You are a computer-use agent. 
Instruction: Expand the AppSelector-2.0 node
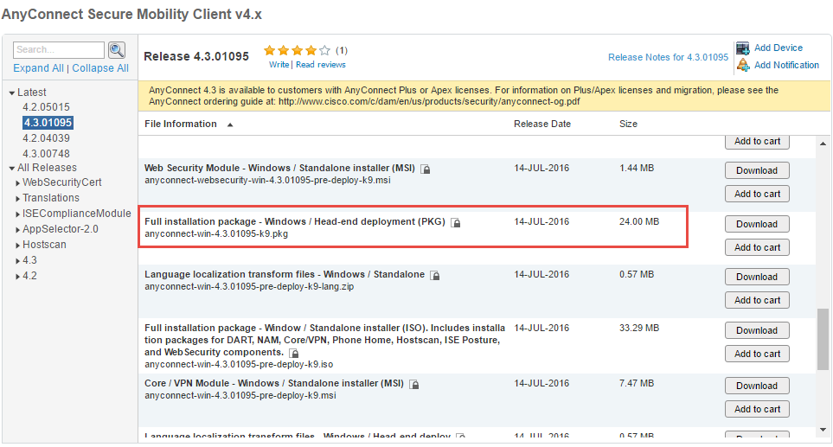click(18, 230)
